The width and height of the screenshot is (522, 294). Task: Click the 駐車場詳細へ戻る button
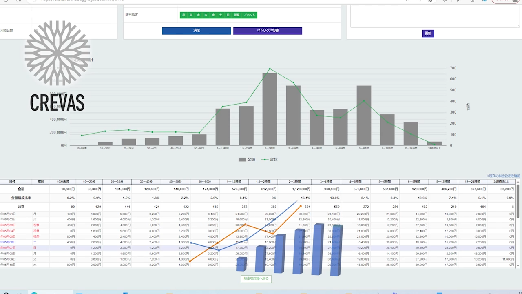tap(256, 278)
